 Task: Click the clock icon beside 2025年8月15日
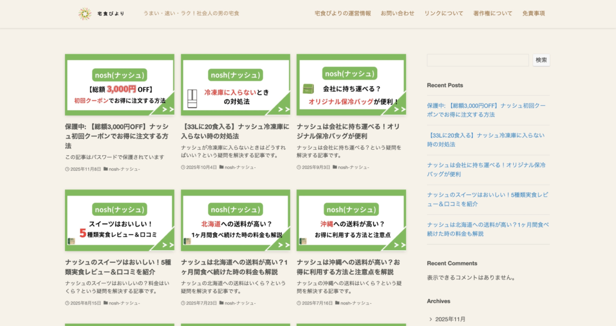point(67,303)
